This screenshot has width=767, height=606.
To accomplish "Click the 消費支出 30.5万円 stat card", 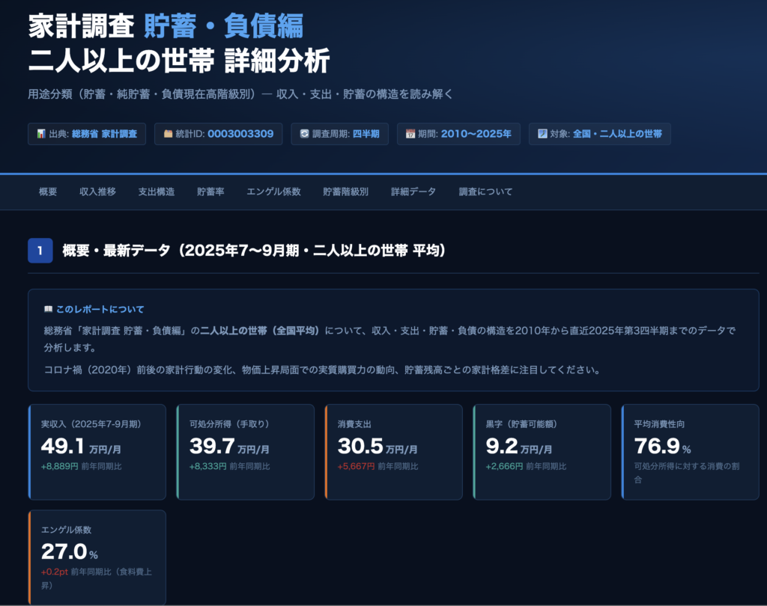I will click(393, 452).
